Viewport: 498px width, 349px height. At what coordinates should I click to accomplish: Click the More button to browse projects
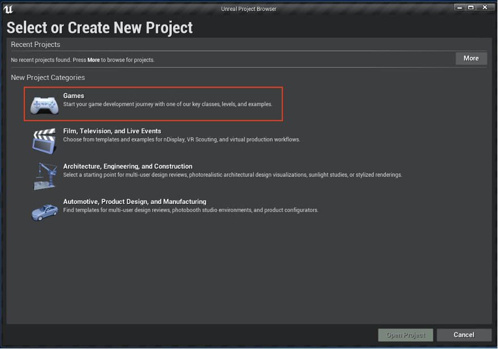(471, 58)
